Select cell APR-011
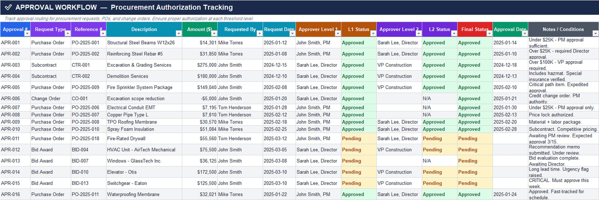The height and width of the screenshot is (200, 599). click(15, 139)
